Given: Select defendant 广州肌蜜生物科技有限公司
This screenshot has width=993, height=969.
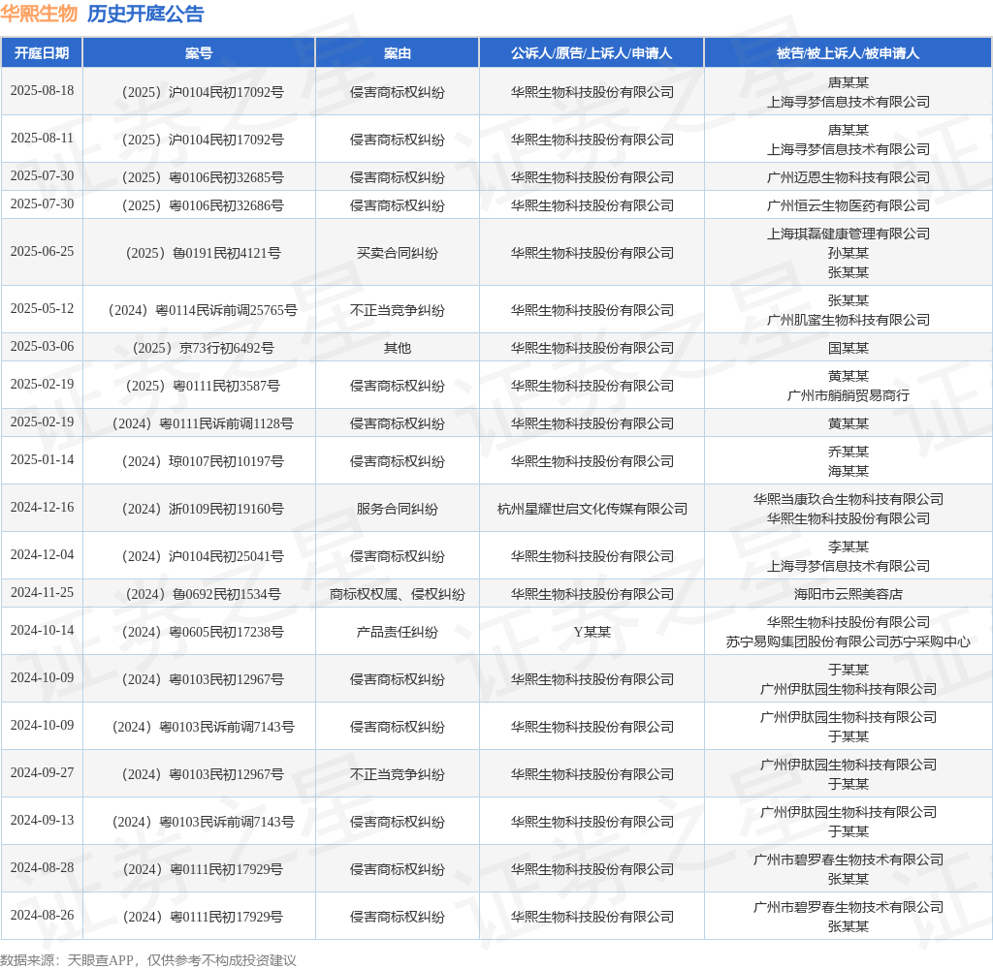Looking at the screenshot, I should point(848,320).
